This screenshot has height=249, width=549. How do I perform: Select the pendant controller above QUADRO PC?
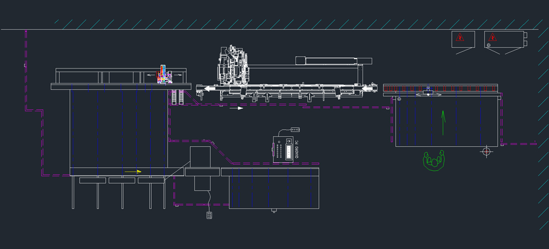click(x=295, y=130)
